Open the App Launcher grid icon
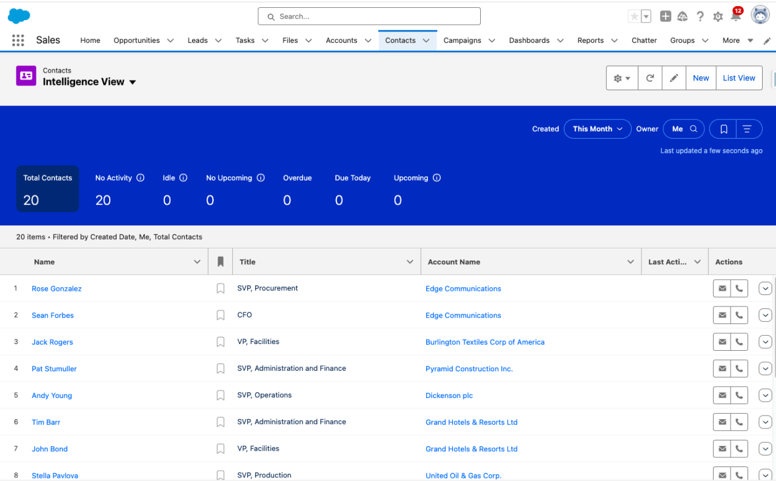Image resolution: width=776 pixels, height=481 pixels. [x=18, y=40]
